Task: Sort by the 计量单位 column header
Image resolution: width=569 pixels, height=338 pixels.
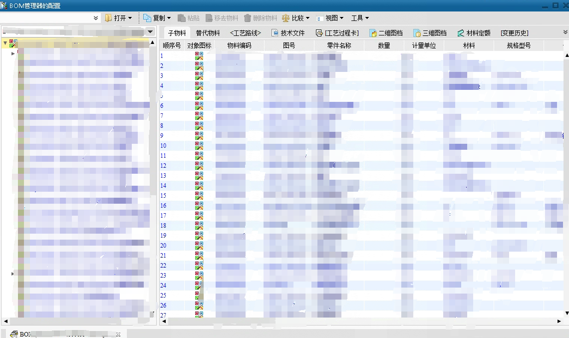Action: 424,45
